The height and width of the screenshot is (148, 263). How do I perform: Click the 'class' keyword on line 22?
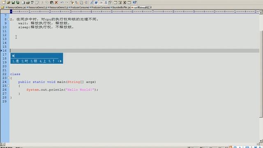[15, 74]
